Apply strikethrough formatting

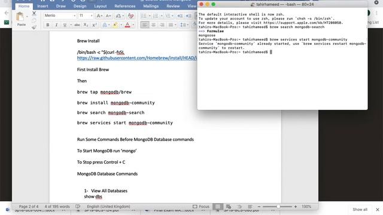click(x=77, y=25)
